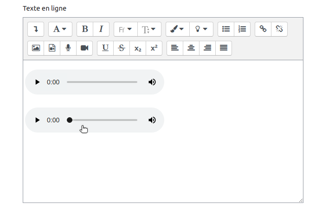309x209 pixels.
Task: Mute the second audio player
Action: 152,120
